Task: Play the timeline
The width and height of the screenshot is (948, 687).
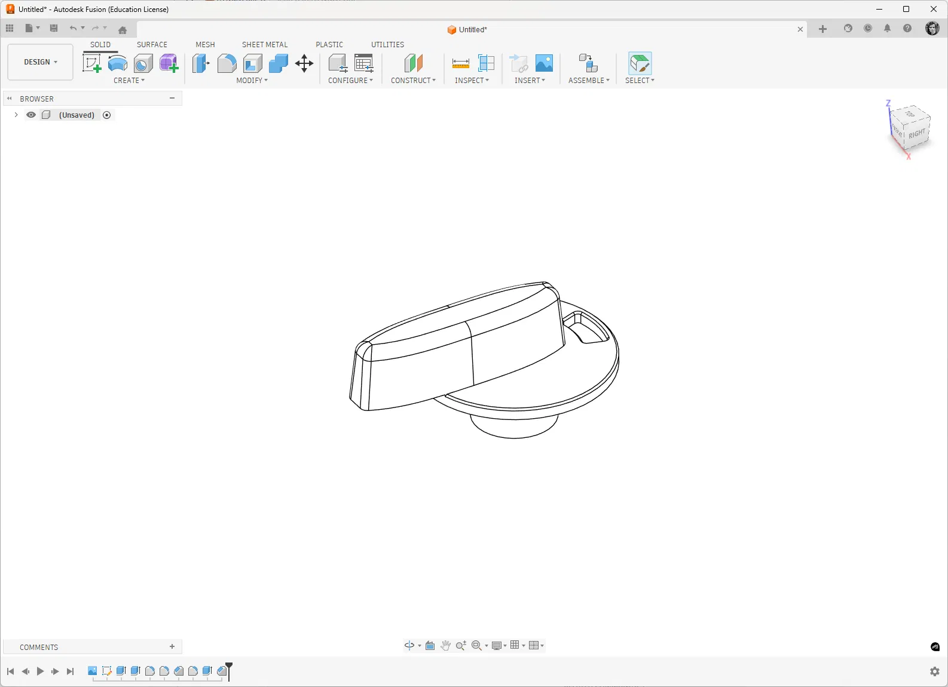Action: click(40, 671)
